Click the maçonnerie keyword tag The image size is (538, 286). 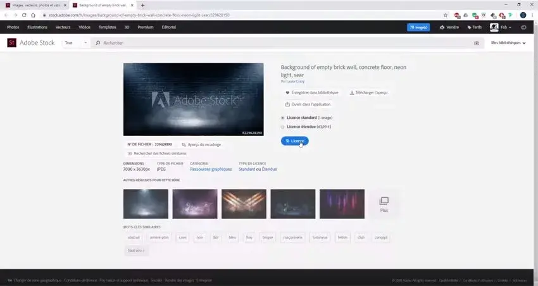tap(292, 237)
